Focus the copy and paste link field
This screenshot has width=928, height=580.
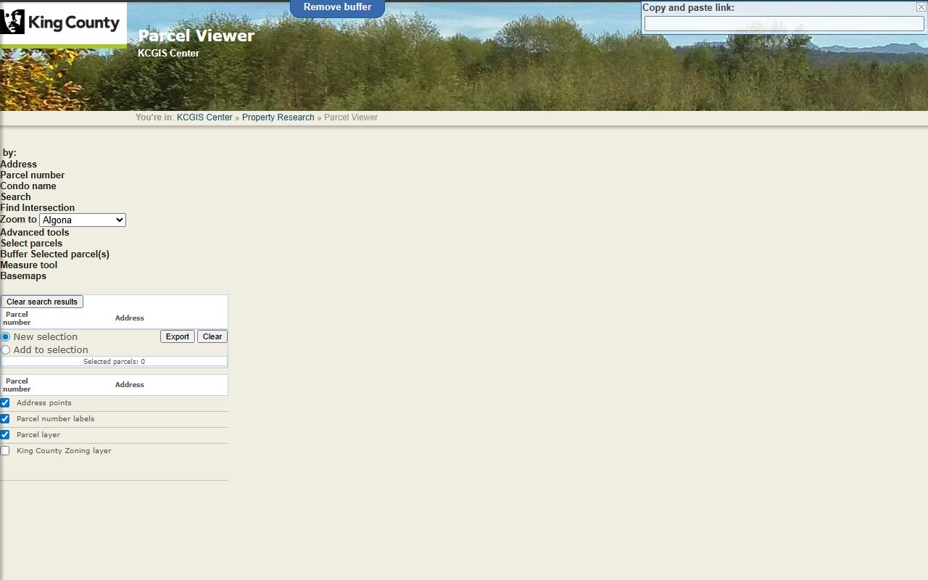click(784, 24)
